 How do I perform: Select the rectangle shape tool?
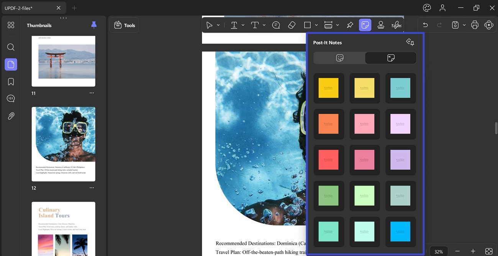[307, 25]
